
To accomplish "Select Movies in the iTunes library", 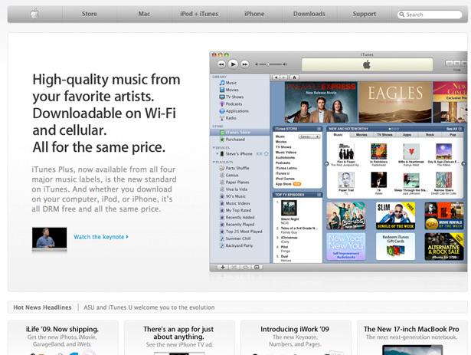I will click(228, 90).
